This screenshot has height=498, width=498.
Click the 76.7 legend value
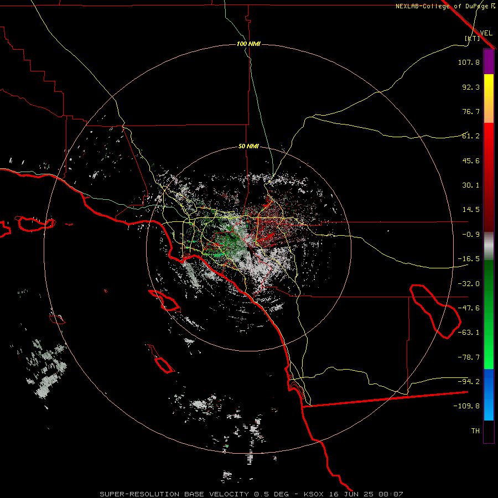(x=471, y=111)
